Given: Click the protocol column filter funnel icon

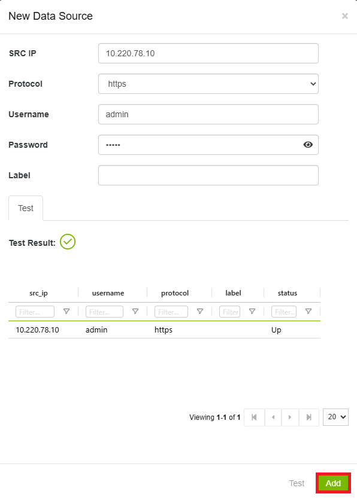Looking at the screenshot, I should pyautogui.click(x=200, y=311).
